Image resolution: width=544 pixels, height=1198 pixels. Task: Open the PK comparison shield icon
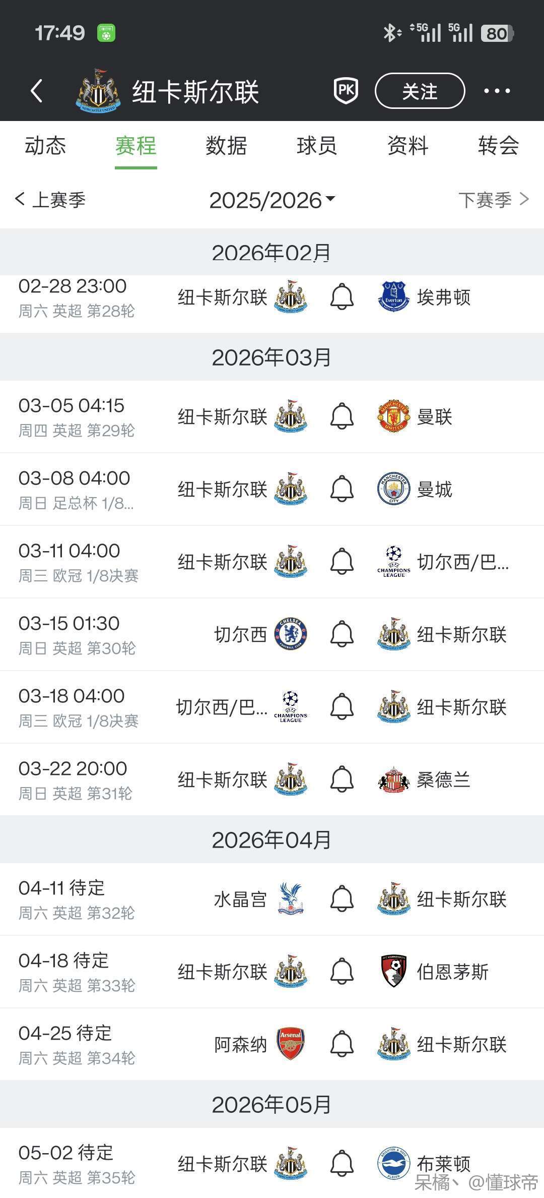(346, 91)
